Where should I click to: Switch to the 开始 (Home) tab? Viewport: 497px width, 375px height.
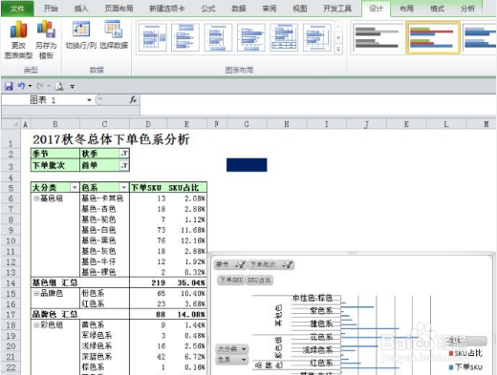coord(51,9)
